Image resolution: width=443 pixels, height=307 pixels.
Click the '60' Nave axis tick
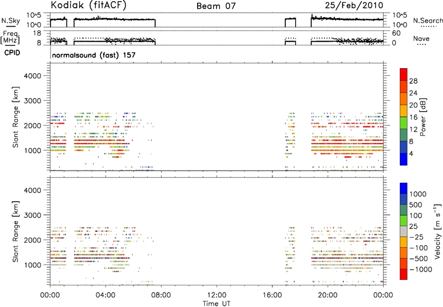point(396,33)
